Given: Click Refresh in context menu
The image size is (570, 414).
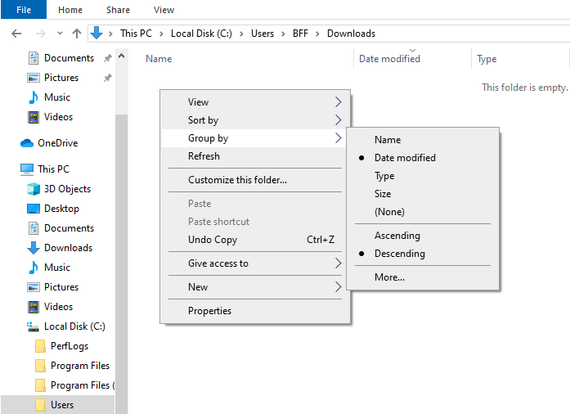Looking at the screenshot, I should click(x=255, y=156).
